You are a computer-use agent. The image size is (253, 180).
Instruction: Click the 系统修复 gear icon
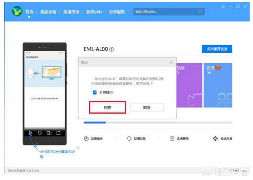coord(215,139)
